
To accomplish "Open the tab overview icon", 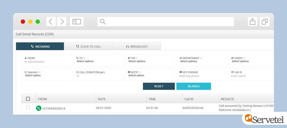I will 264,22.
